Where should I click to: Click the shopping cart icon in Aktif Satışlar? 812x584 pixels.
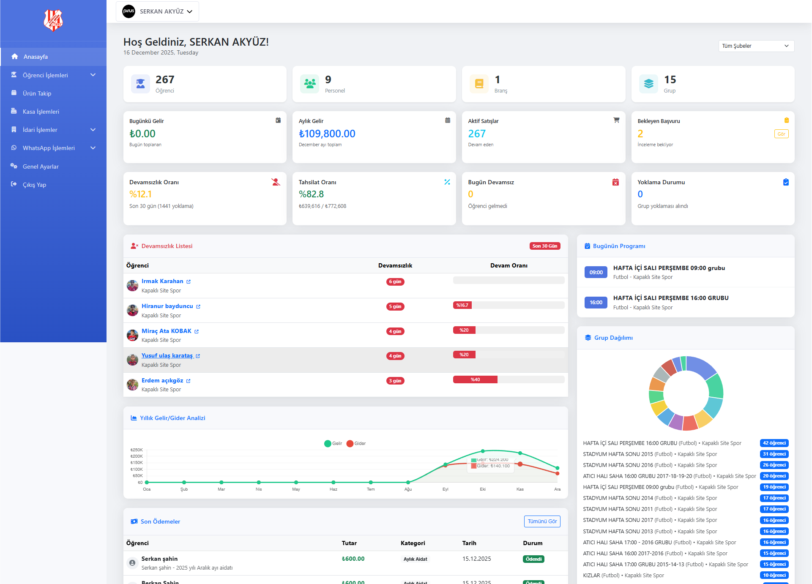coord(616,120)
